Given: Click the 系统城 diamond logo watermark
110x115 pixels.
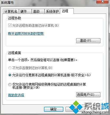Looking at the screenshot, I should pos(76,107).
